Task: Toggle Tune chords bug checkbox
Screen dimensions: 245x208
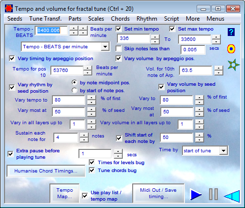Action: 92,170
